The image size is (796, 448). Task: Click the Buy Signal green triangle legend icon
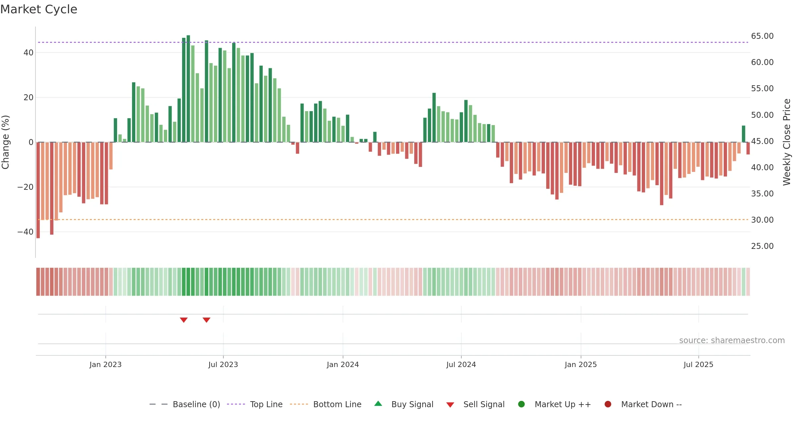pos(378,404)
